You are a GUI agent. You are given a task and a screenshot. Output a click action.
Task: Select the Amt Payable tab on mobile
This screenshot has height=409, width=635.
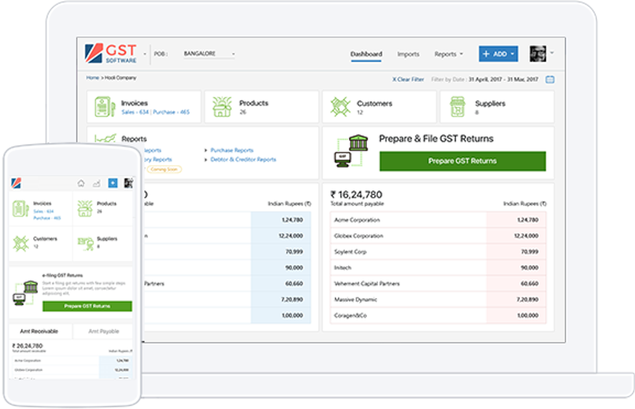click(x=103, y=331)
